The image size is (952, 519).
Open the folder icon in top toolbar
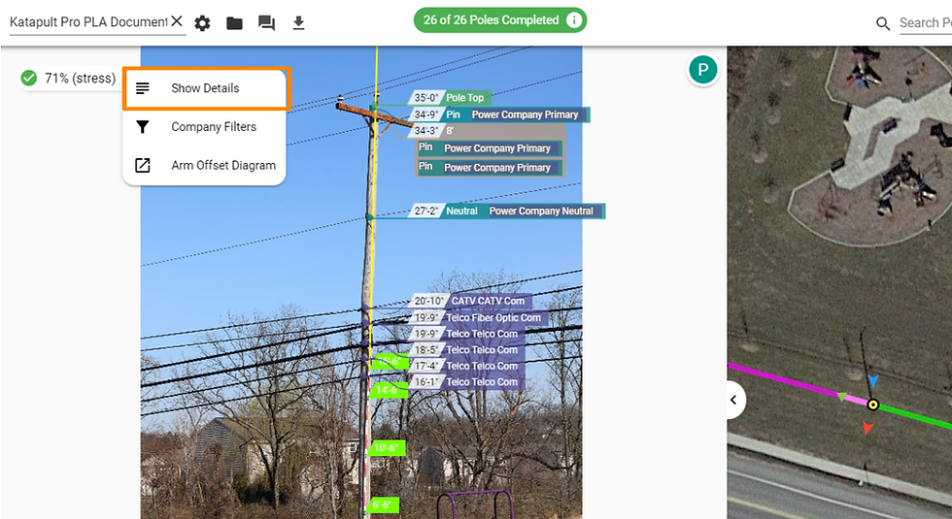pos(234,23)
